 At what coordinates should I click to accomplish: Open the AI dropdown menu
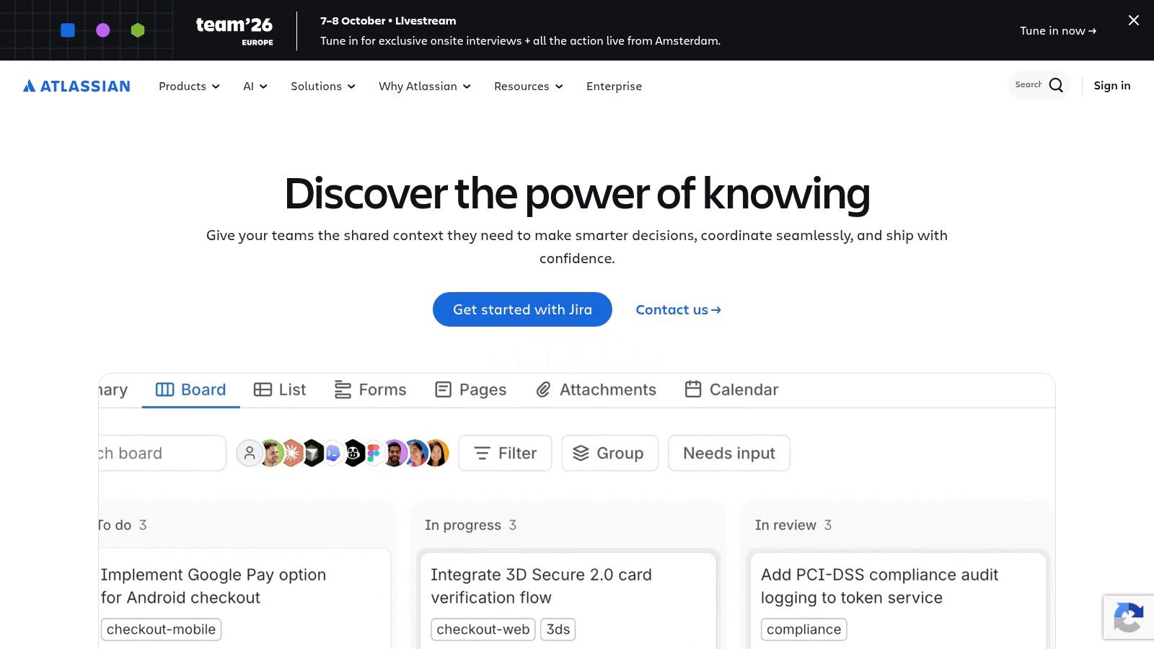255,86
